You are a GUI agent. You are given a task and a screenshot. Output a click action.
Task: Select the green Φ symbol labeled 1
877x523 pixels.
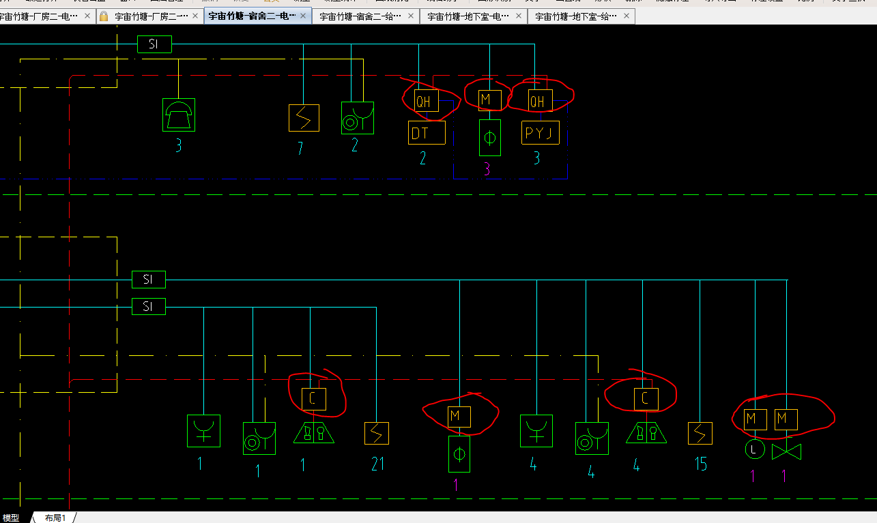click(x=459, y=454)
